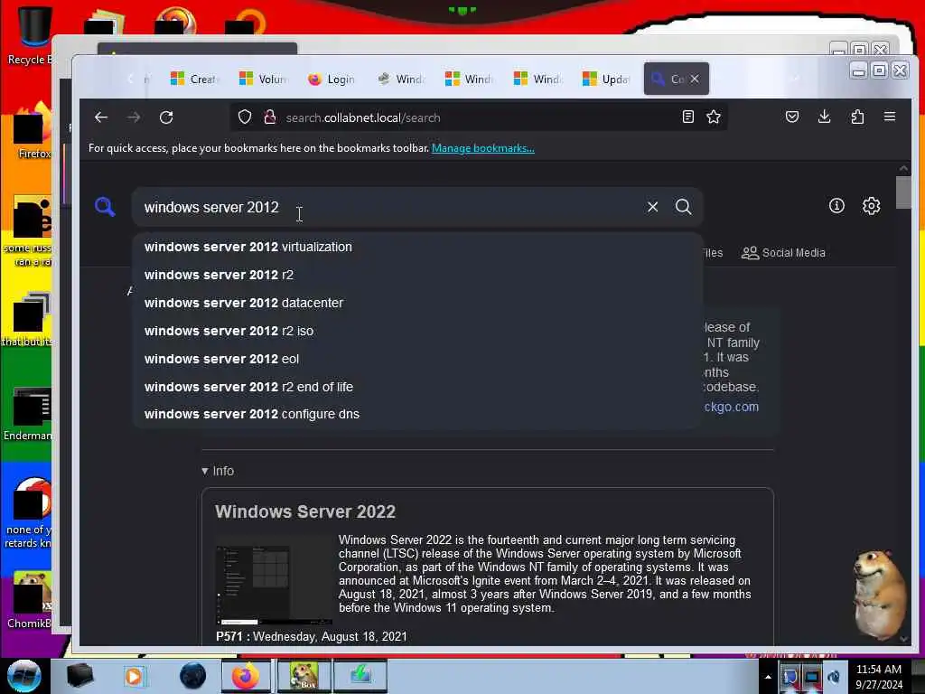Select the Social Media category tab
925x694 pixels.
click(x=783, y=253)
